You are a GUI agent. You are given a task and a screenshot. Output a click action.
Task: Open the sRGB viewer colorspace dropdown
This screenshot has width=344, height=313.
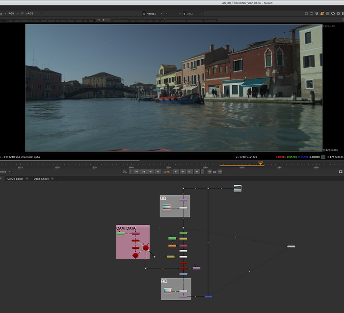click(x=33, y=13)
